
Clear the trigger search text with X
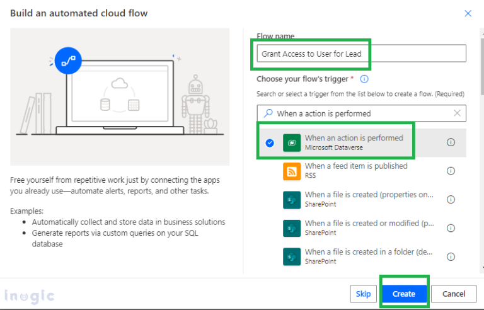(457, 113)
